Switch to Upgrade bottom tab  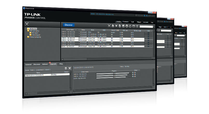pos(53,64)
